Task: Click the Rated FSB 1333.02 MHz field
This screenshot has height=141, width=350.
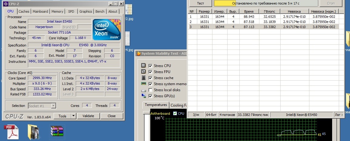Action: [42, 94]
